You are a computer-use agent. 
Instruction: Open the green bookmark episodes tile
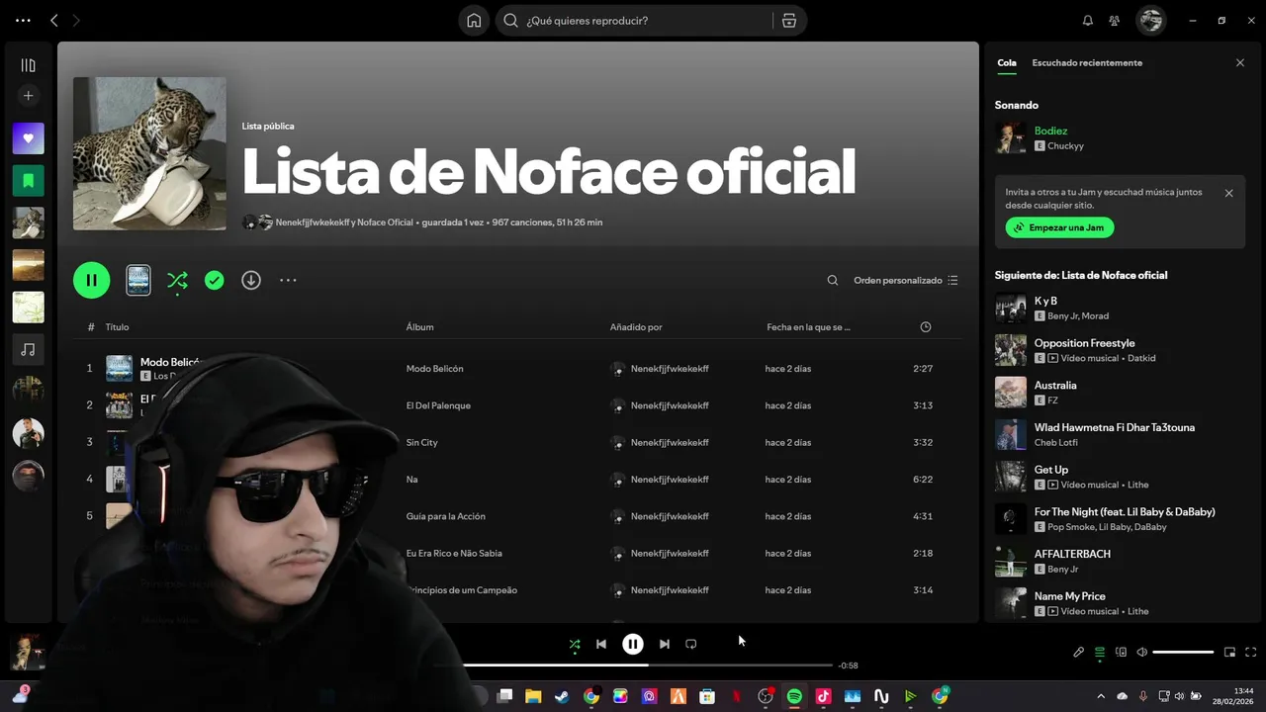click(28, 181)
